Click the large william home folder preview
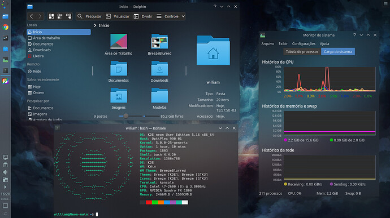Image resolution: width=390 pixels, height=218 pixels. click(x=213, y=50)
